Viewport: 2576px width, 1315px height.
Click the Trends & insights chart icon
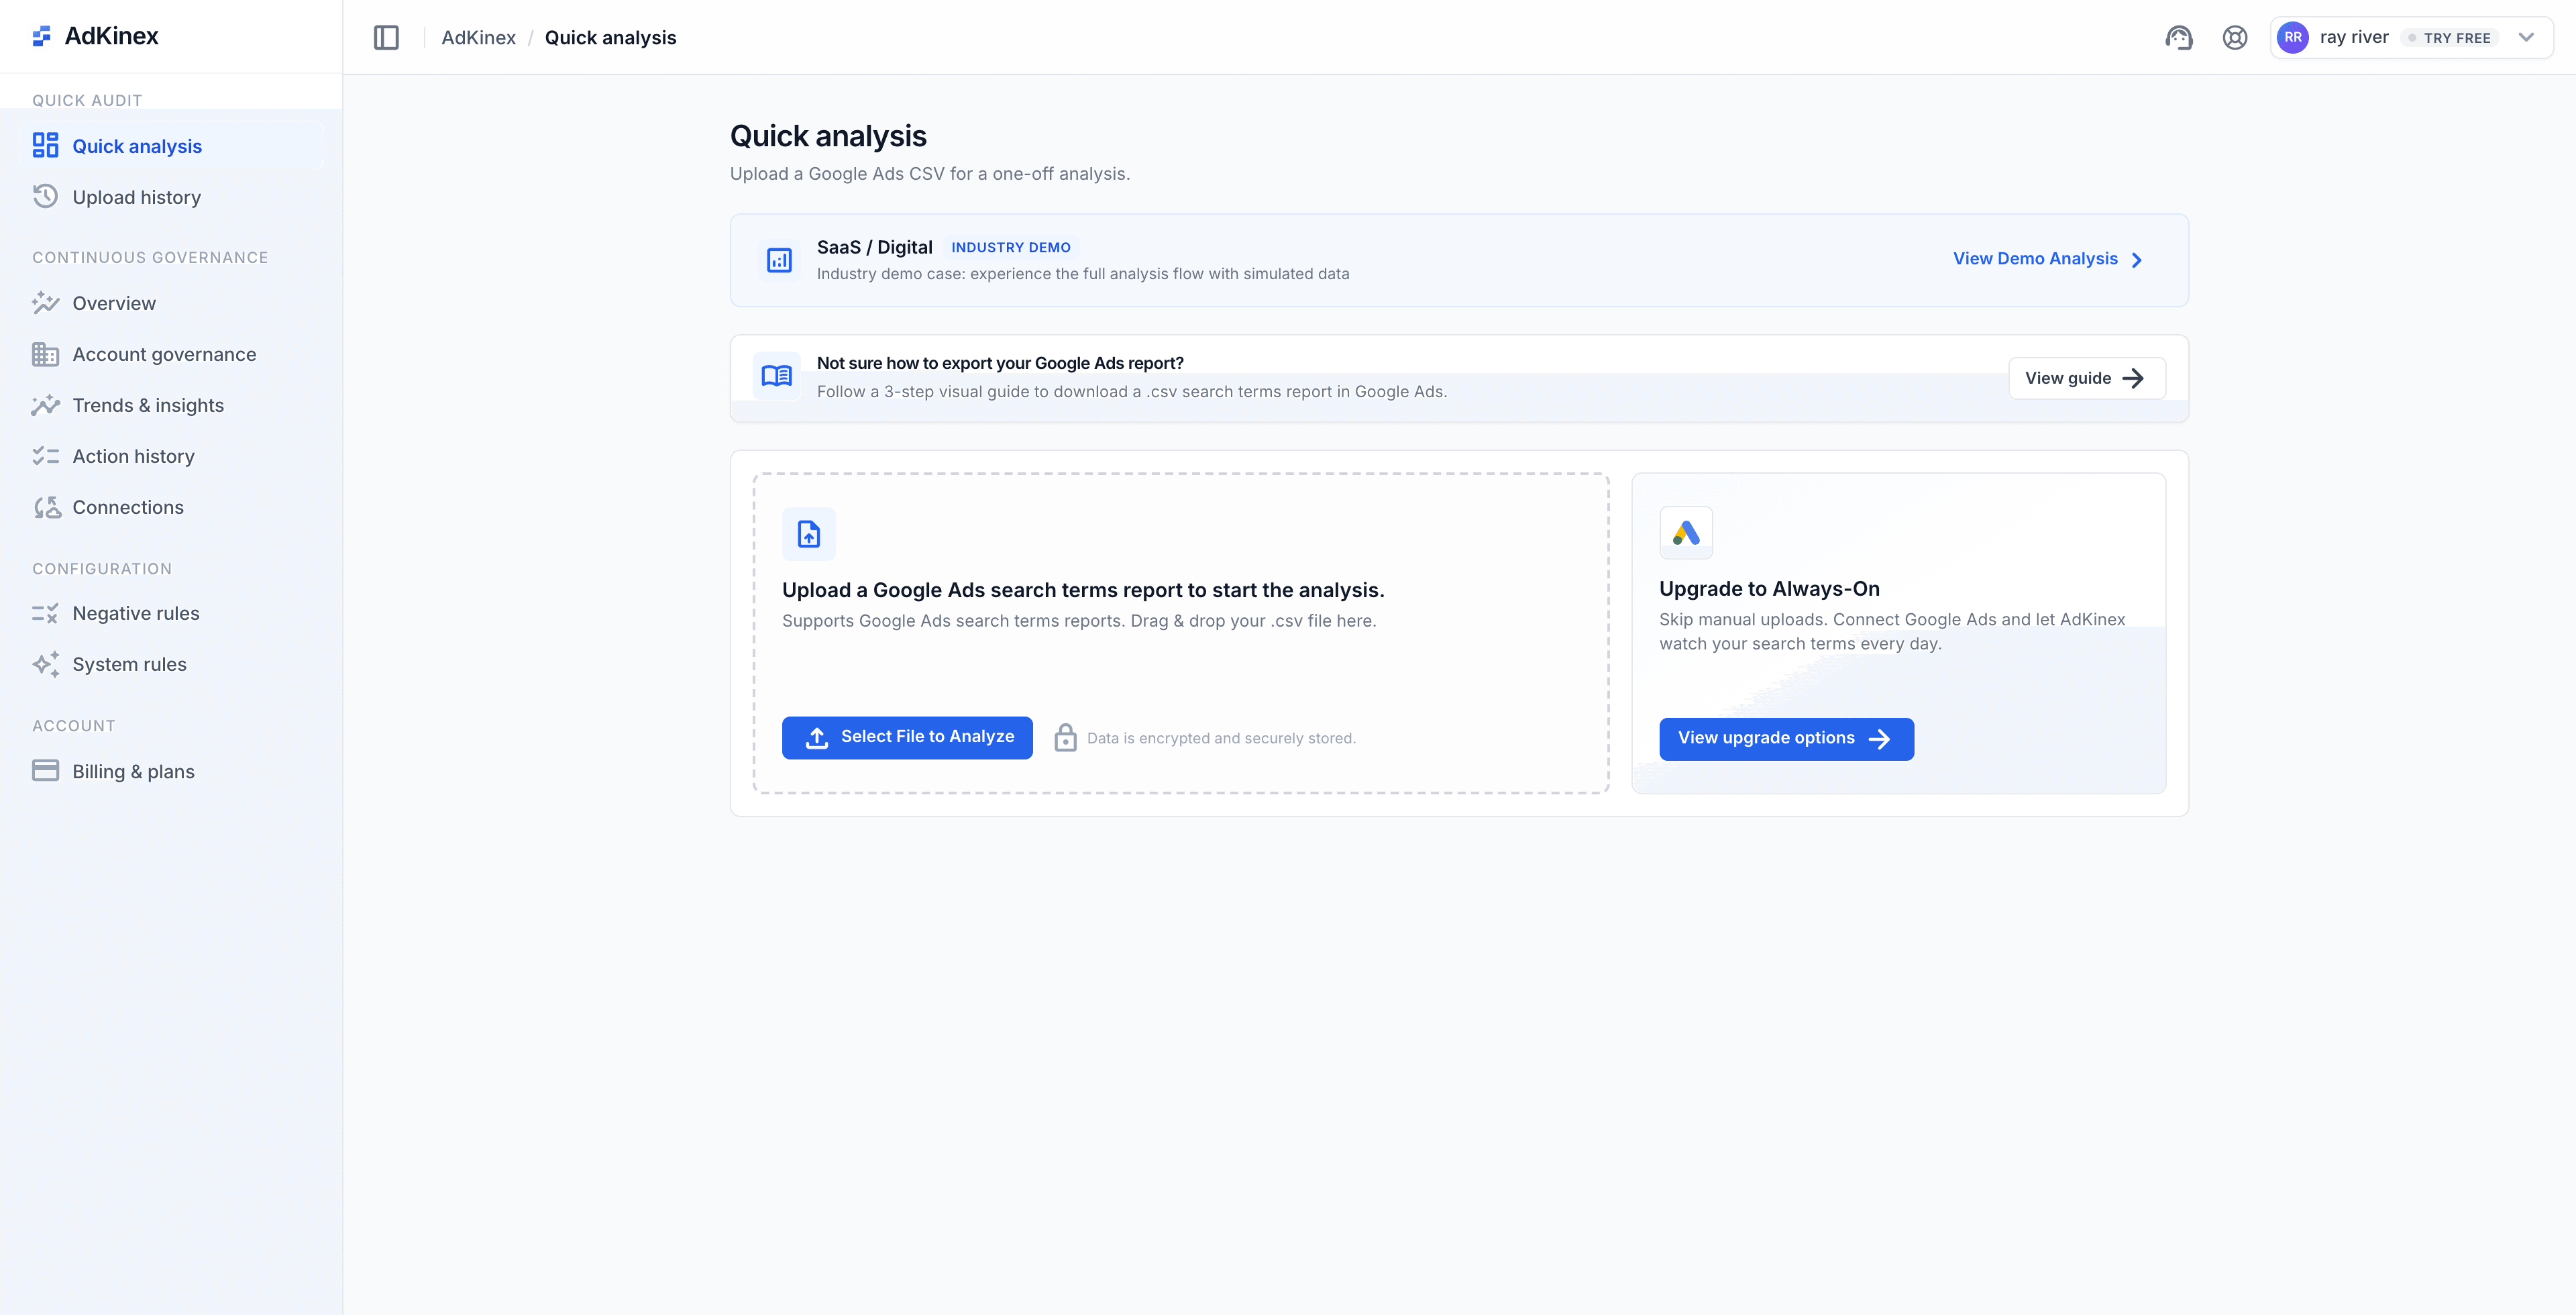pos(45,405)
